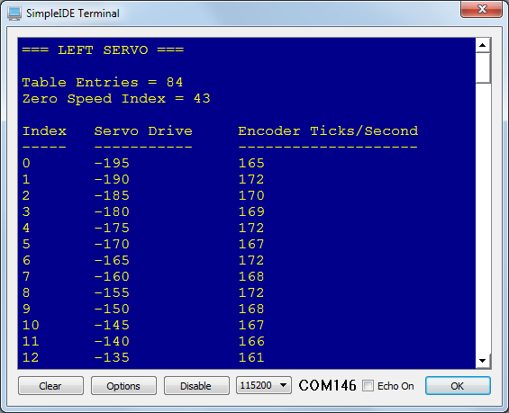Click the LEFT SERVO heading text
Image resolution: width=509 pixels, height=413 pixels.
103,49
